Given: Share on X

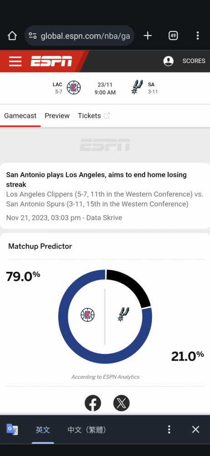Looking at the screenshot, I should 121,403.
